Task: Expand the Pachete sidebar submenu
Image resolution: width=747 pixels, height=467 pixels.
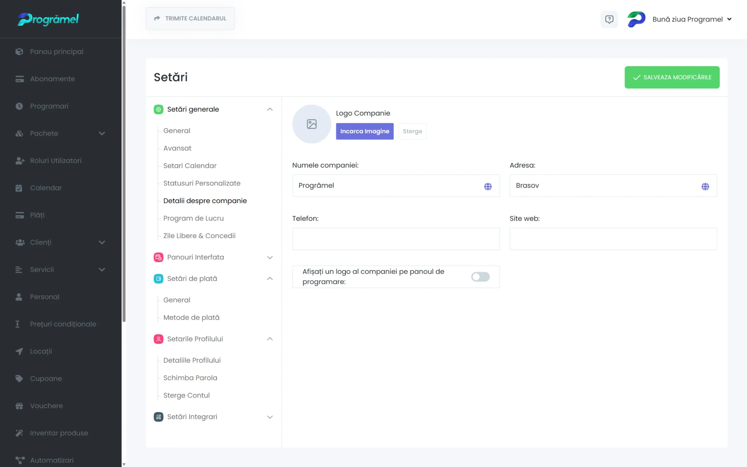Action: (102, 133)
